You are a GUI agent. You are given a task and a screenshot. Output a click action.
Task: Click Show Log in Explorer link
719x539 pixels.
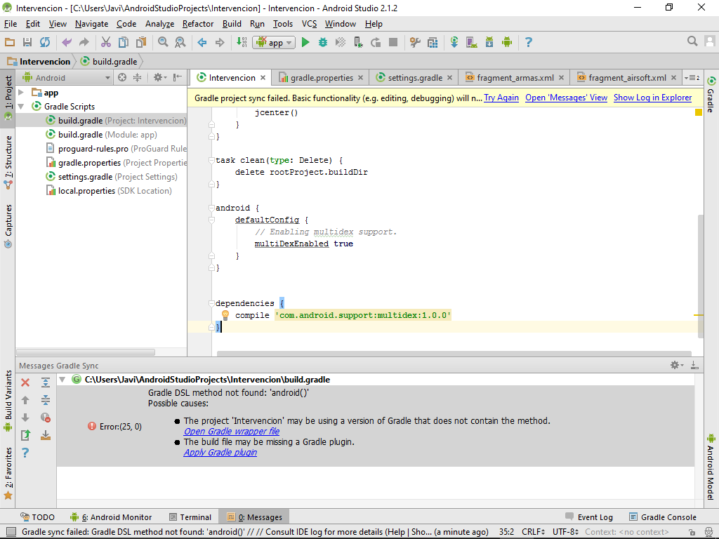point(652,98)
